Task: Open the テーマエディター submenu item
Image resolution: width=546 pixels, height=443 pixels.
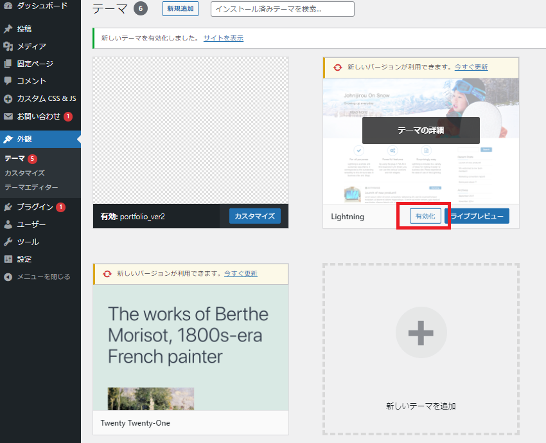Action: [x=31, y=187]
